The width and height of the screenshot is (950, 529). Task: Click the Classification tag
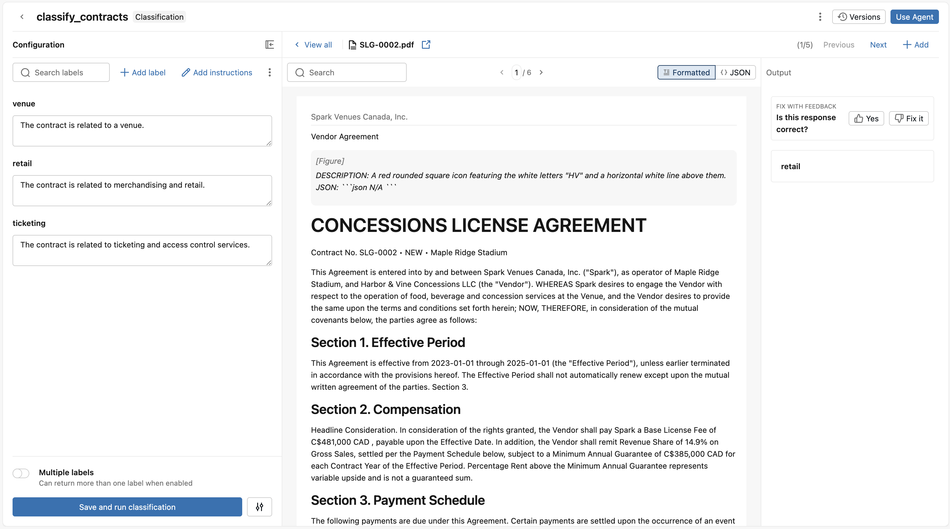(x=159, y=17)
